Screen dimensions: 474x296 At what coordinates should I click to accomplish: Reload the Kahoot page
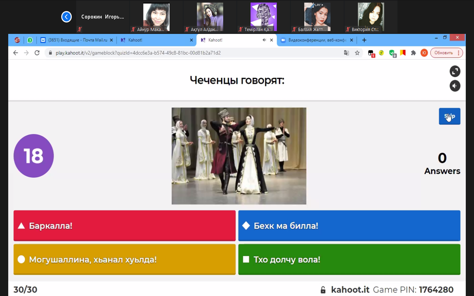pos(37,53)
